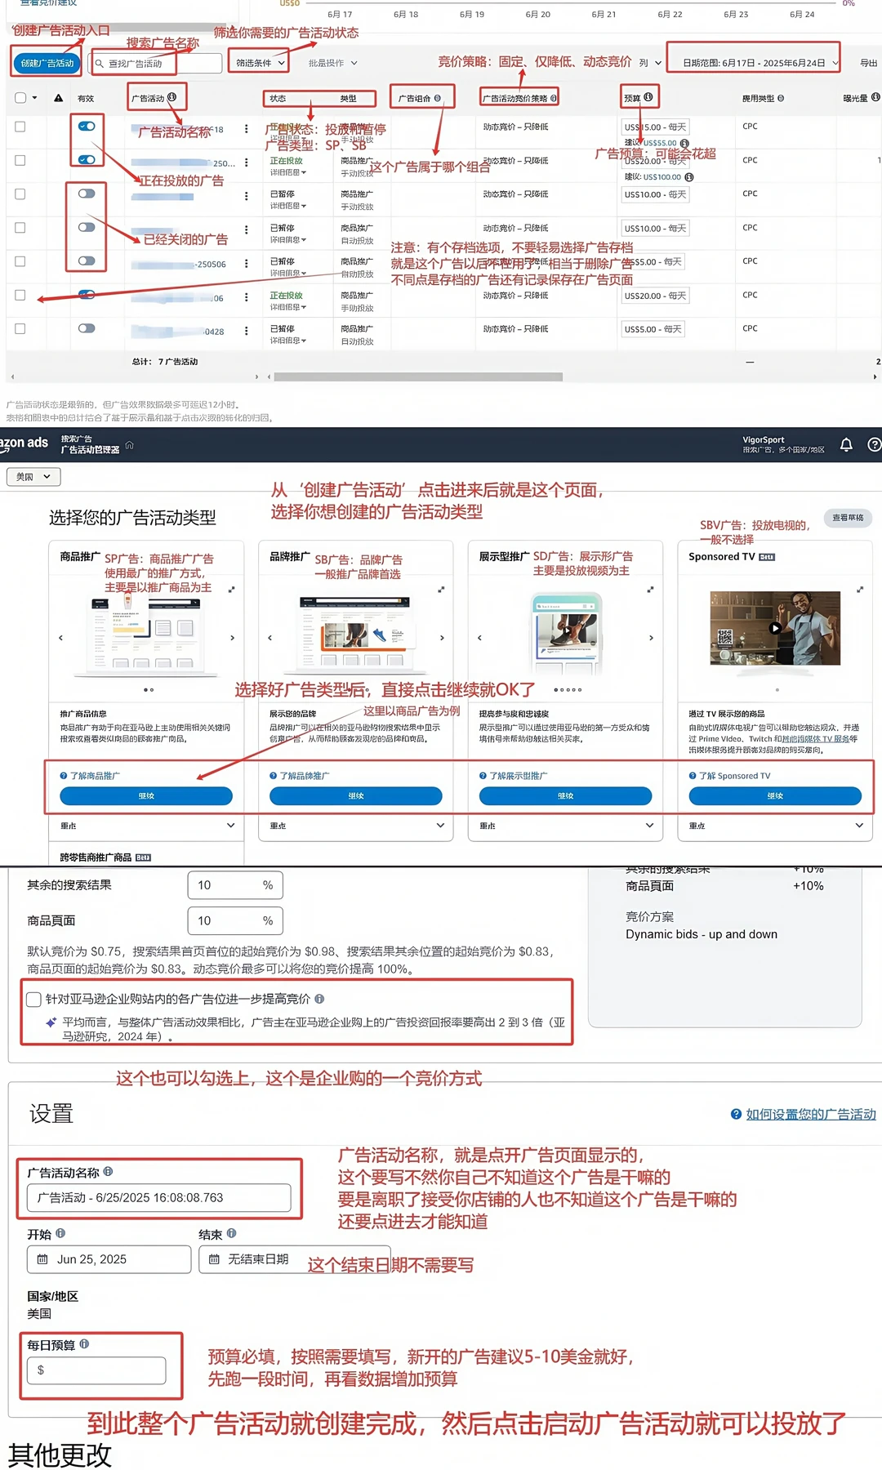The height and width of the screenshot is (1470, 882).
Task: Expand the 品牌推广 card preview image
Action: pyautogui.click(x=441, y=589)
